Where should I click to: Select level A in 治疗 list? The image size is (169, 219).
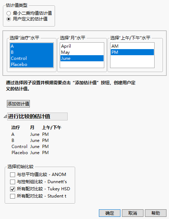(32, 46)
